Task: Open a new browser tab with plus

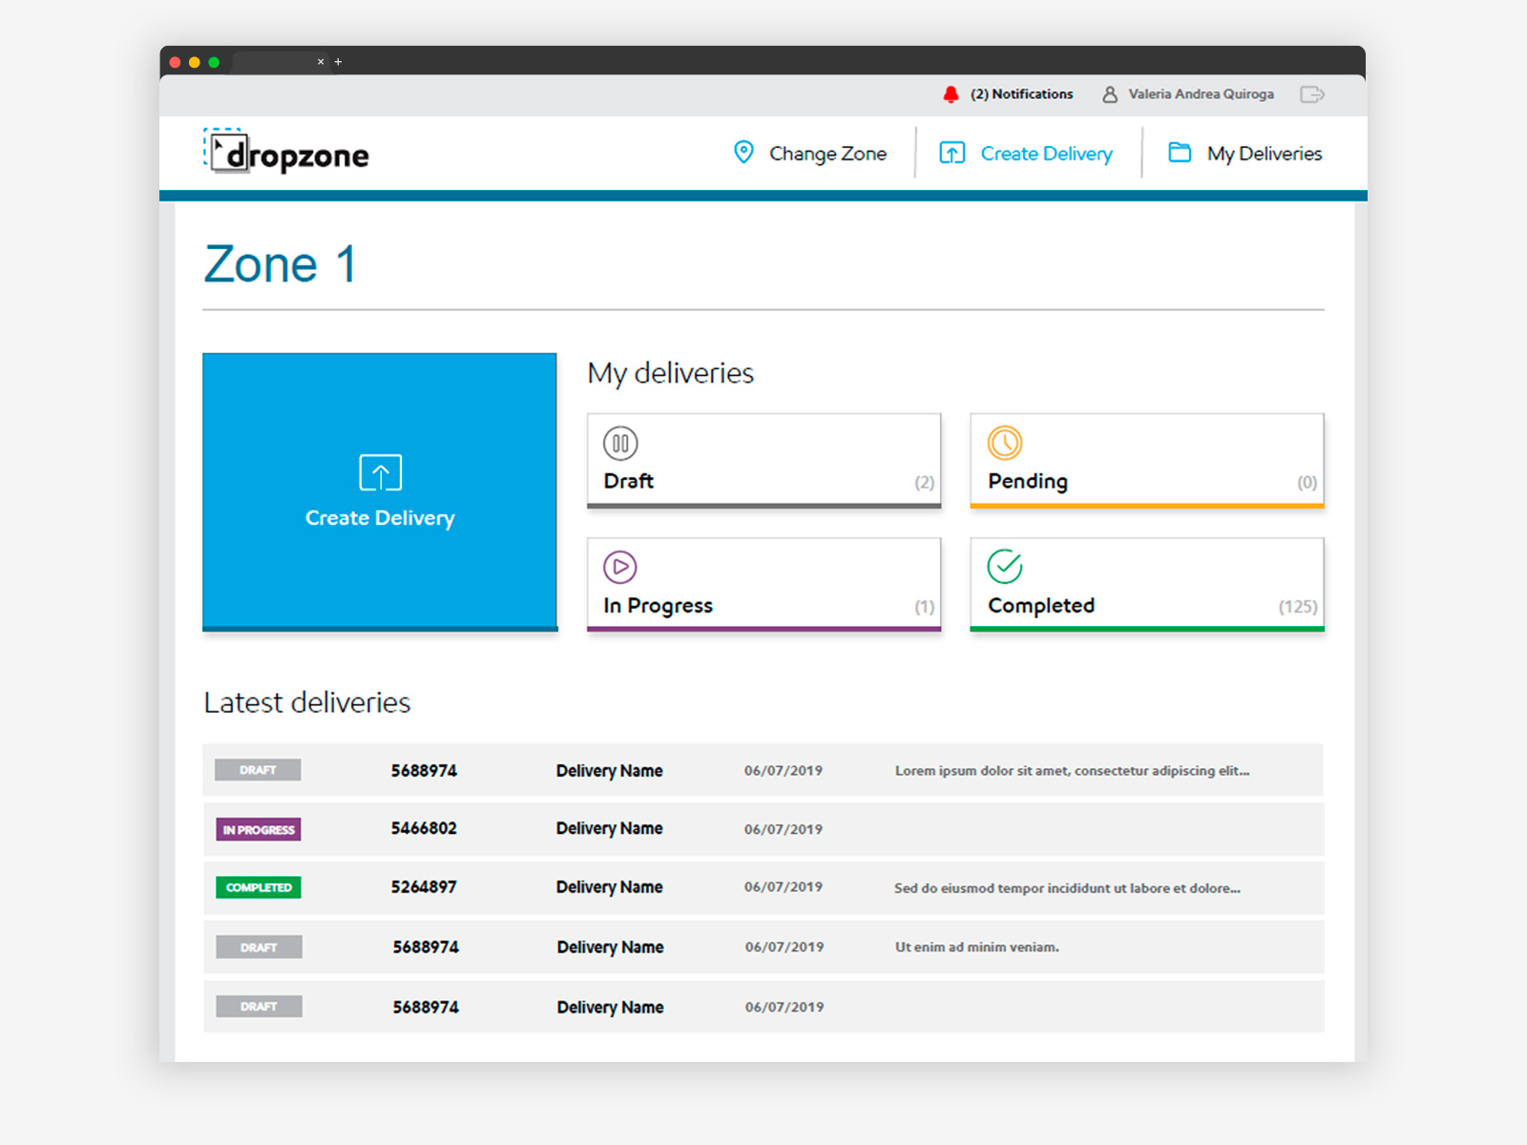Action: [338, 62]
